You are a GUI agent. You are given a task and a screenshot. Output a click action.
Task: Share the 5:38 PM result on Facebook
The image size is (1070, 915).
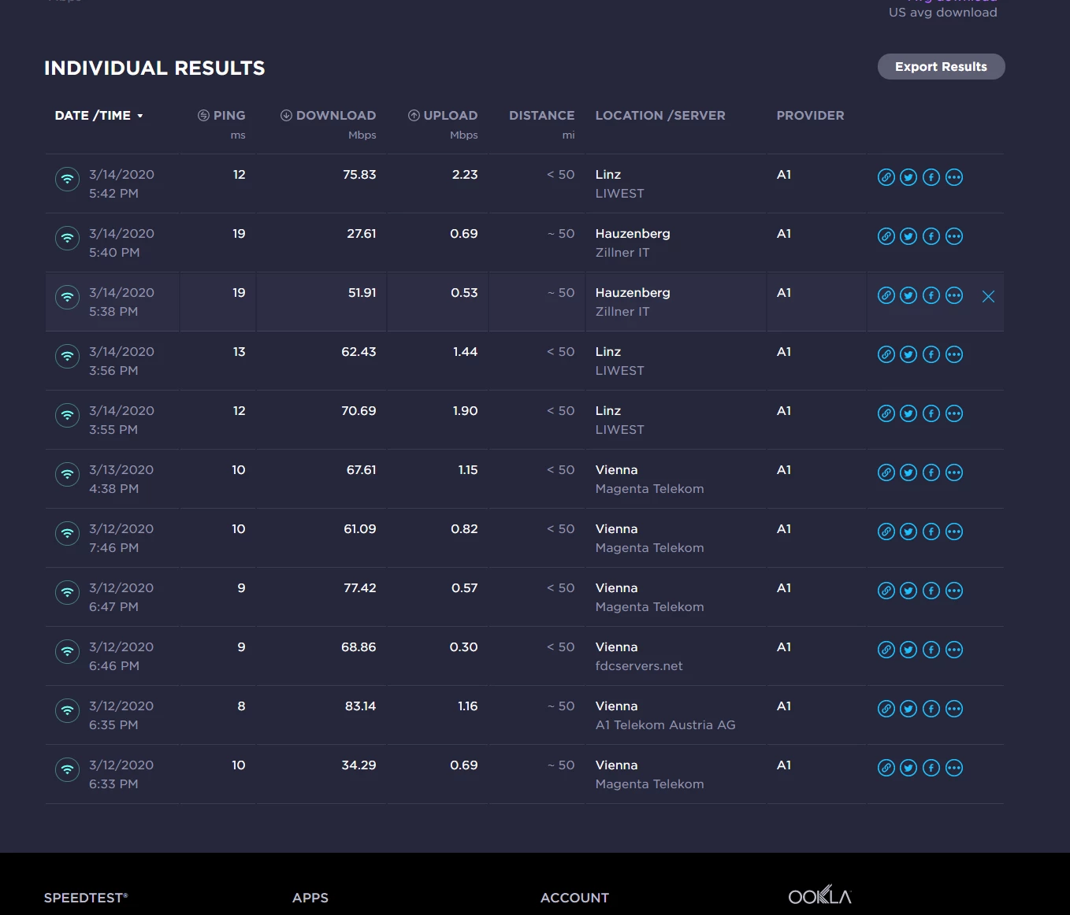pyautogui.click(x=931, y=295)
